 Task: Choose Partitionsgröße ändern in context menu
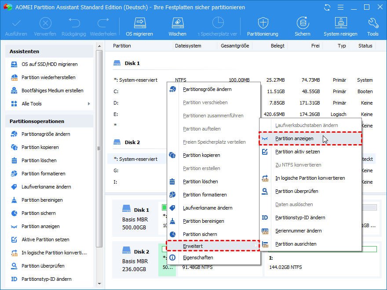point(213,89)
